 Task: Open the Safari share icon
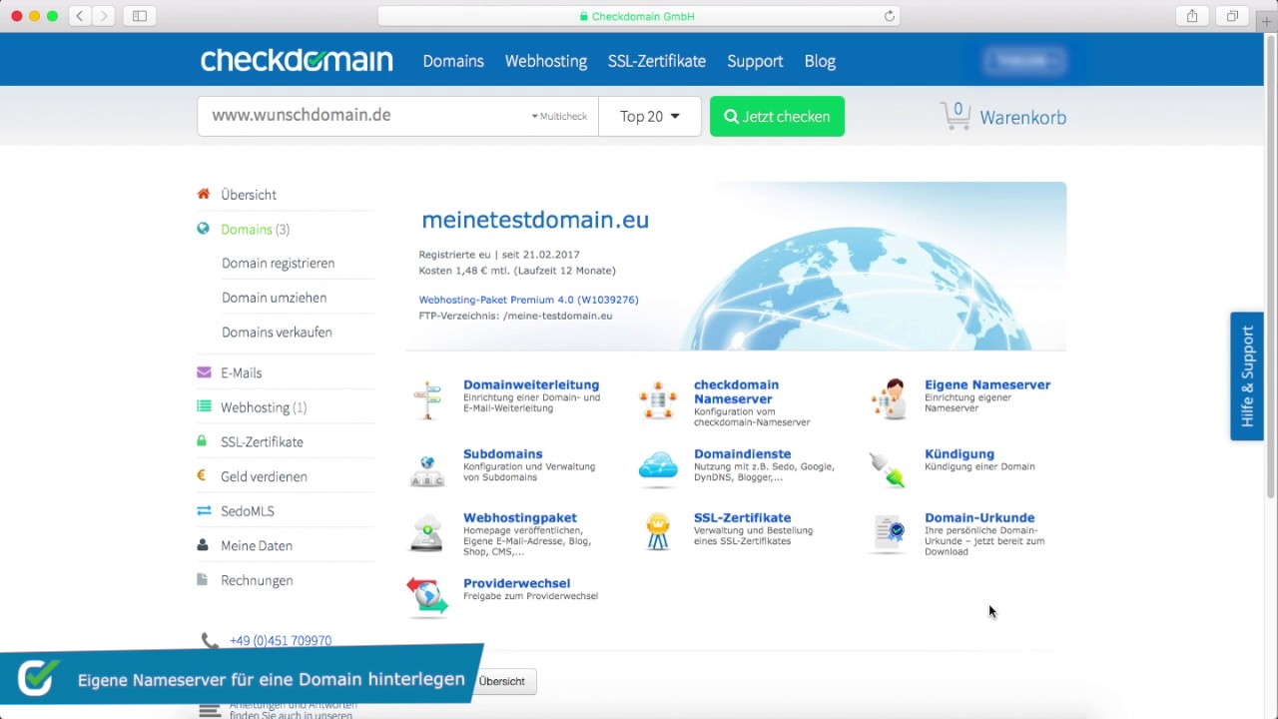(x=1192, y=16)
